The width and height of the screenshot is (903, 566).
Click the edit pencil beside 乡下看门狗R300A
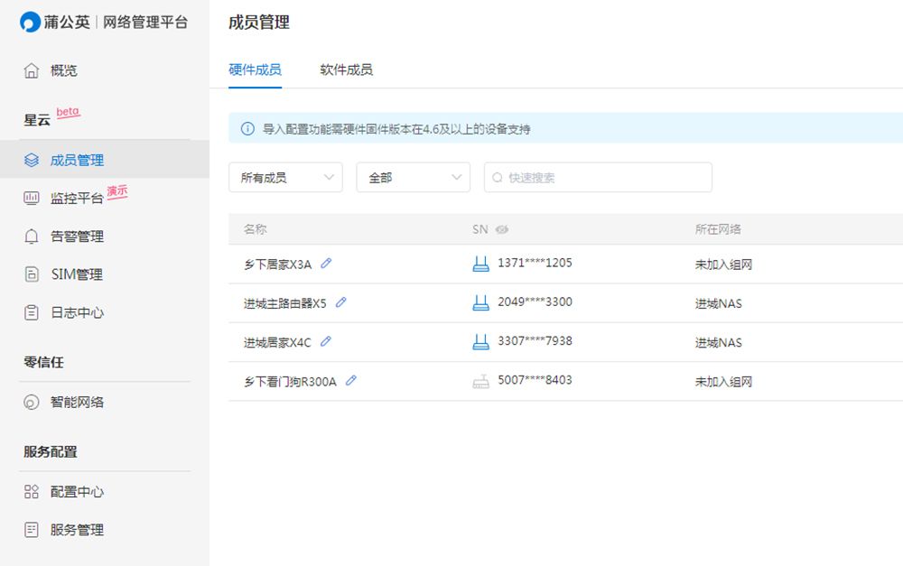pos(351,381)
